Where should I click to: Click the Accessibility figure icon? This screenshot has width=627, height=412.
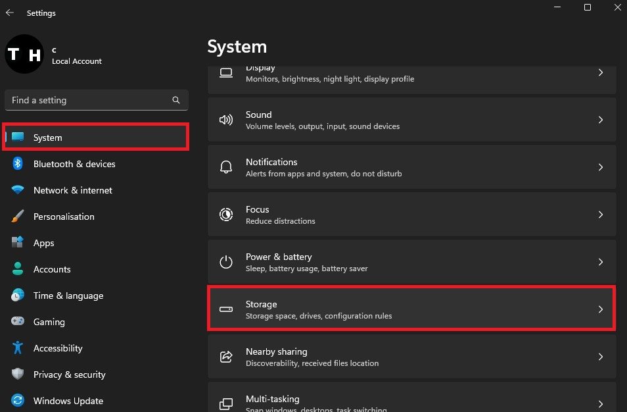tap(18, 348)
